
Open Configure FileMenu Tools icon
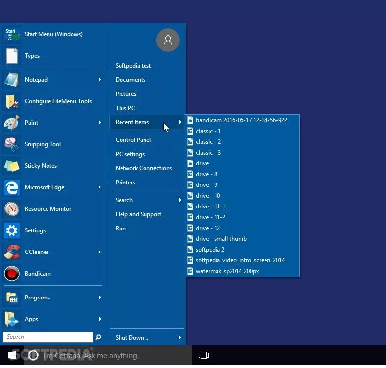coord(12,101)
